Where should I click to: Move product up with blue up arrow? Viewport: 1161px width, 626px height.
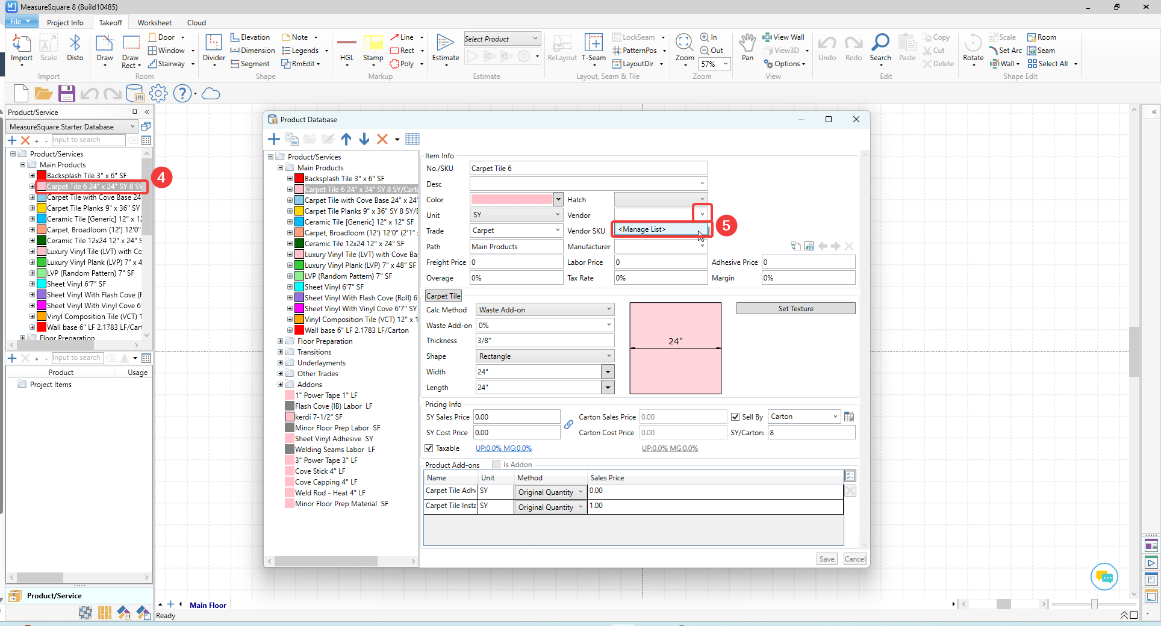[x=346, y=139]
